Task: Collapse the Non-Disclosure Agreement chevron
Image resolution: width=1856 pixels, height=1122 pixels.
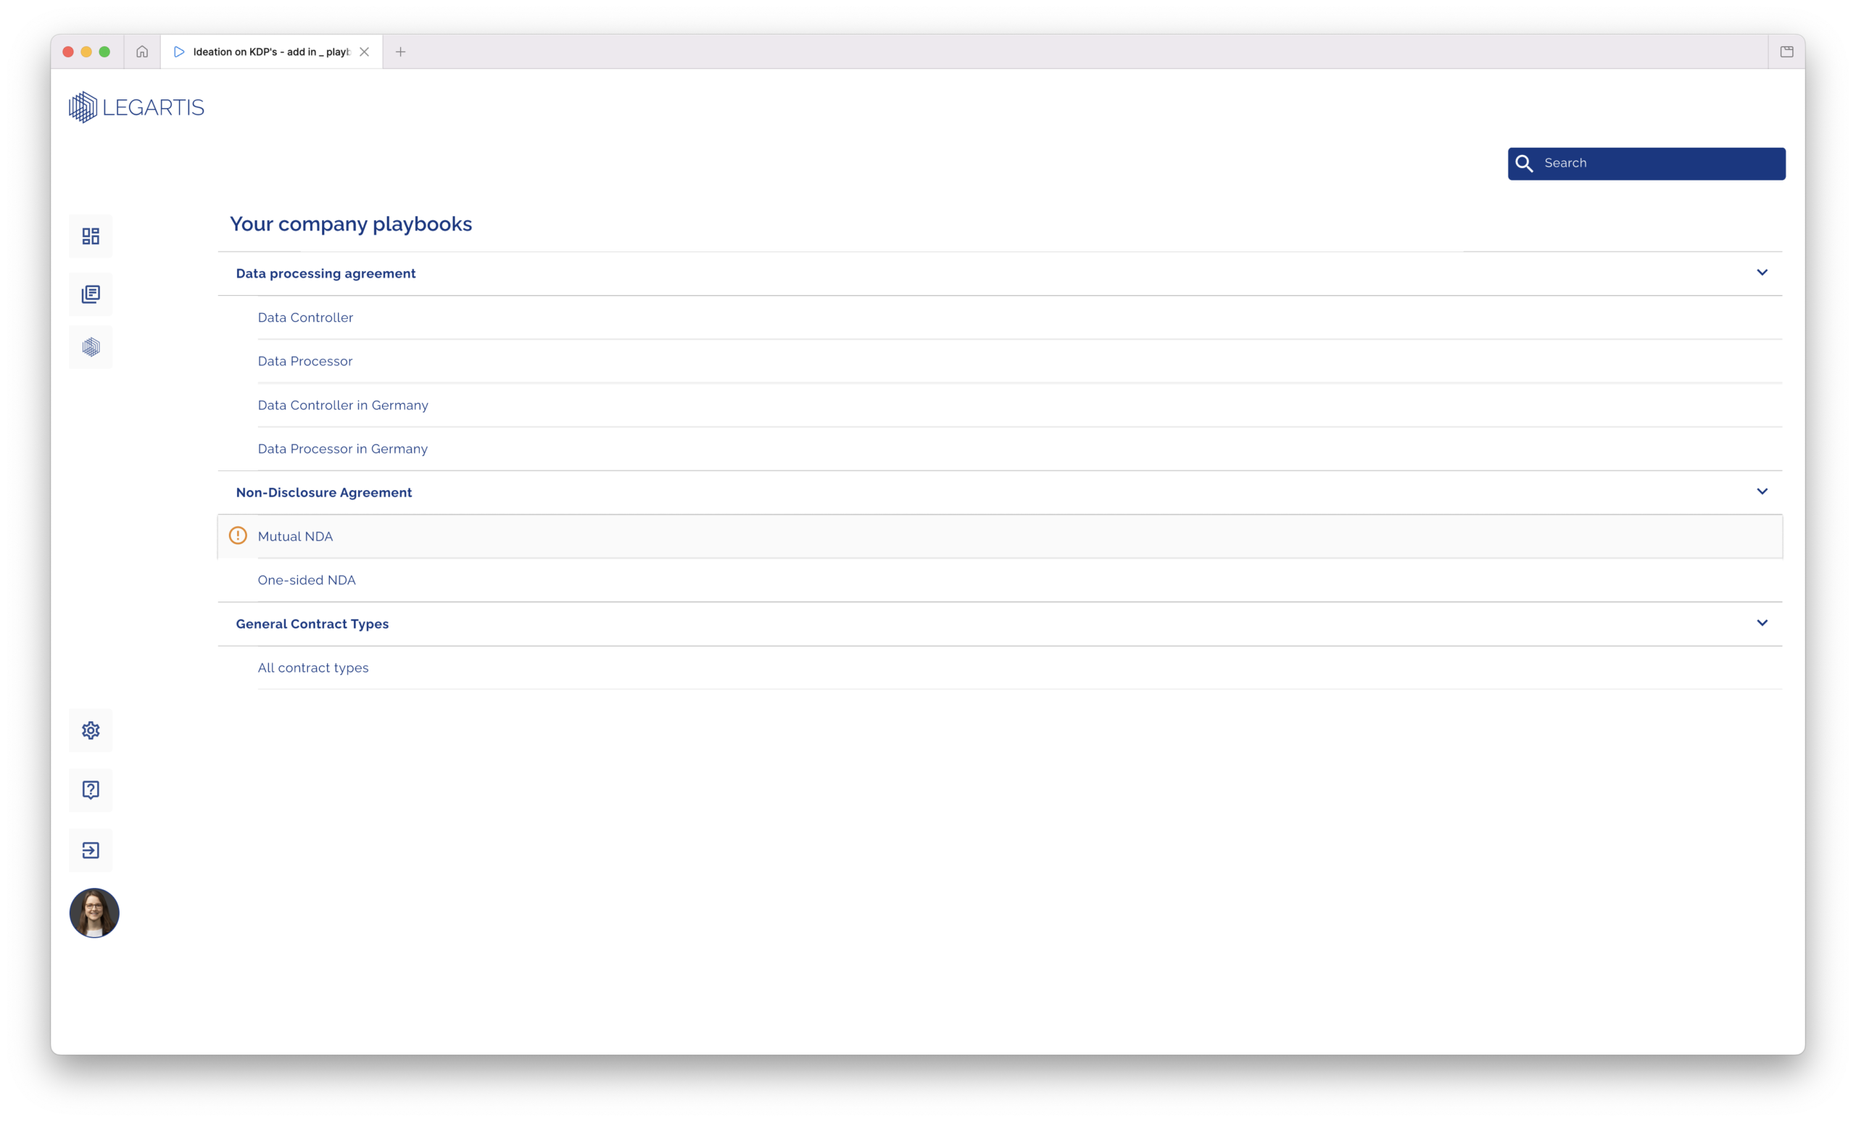Action: [x=1762, y=491]
